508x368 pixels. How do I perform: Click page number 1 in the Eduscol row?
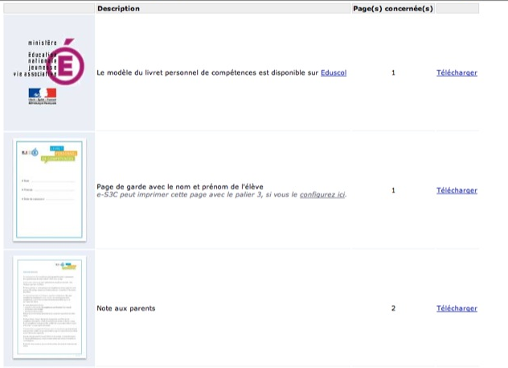pos(393,72)
